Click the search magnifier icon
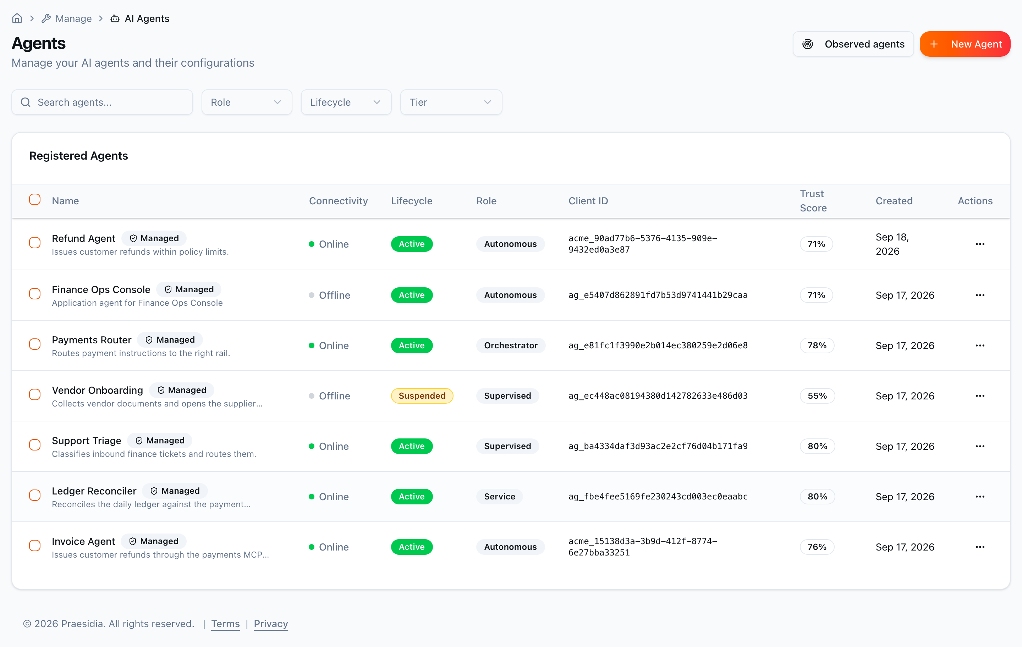Screen dimensions: 1022x647 pyautogui.click(x=26, y=102)
